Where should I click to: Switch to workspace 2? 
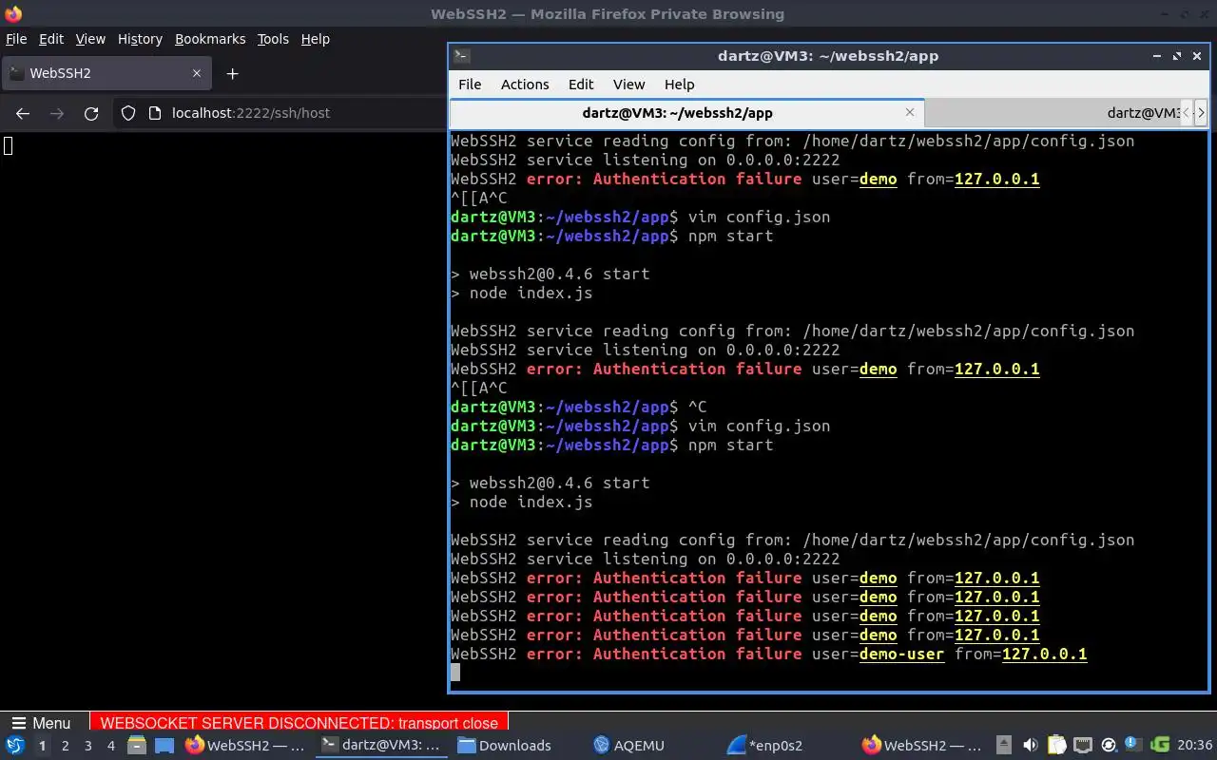[x=65, y=746]
